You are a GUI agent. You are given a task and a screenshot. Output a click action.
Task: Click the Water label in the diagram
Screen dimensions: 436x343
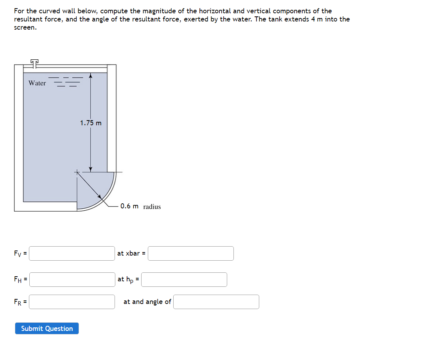click(36, 83)
